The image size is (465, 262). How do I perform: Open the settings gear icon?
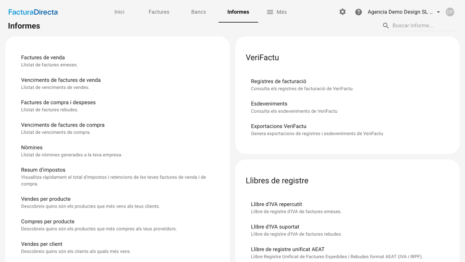pos(343,12)
